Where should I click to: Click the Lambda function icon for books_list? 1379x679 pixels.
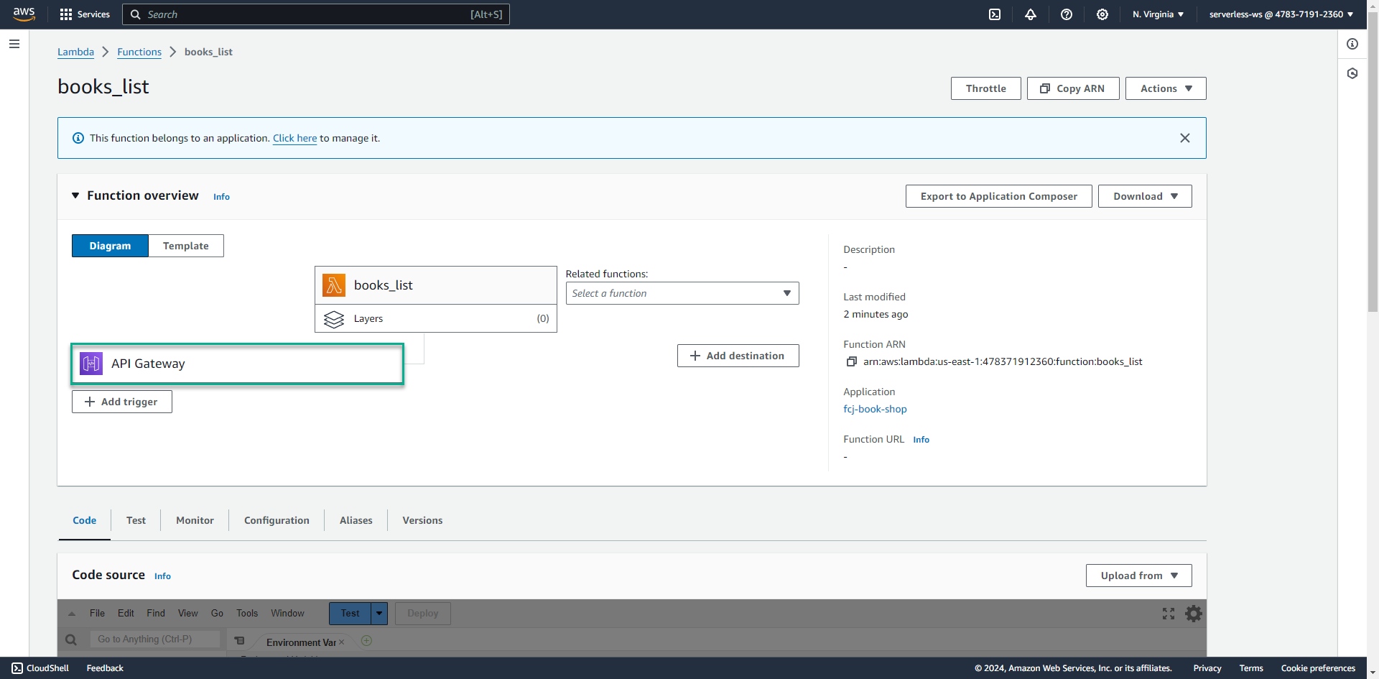(x=334, y=285)
